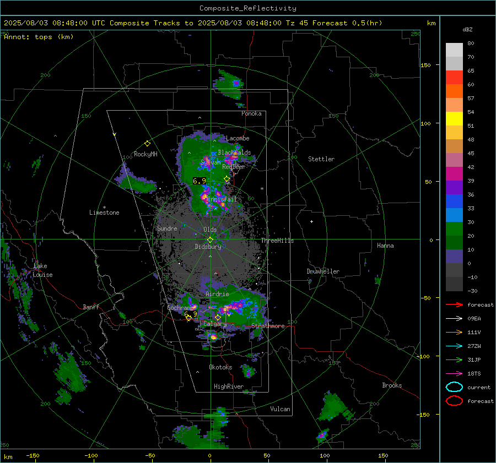The width and height of the screenshot is (496, 463).
Task: Click the cyan current ellipse legend icon
Action: pos(454,387)
